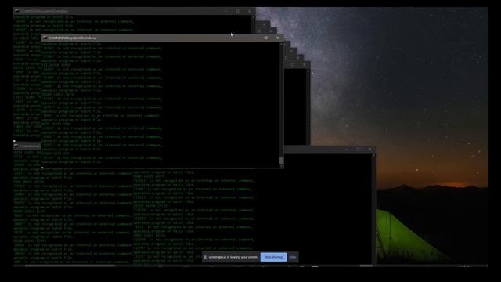Click the Stop sharing button
The width and height of the screenshot is (501, 282).
tap(273, 257)
